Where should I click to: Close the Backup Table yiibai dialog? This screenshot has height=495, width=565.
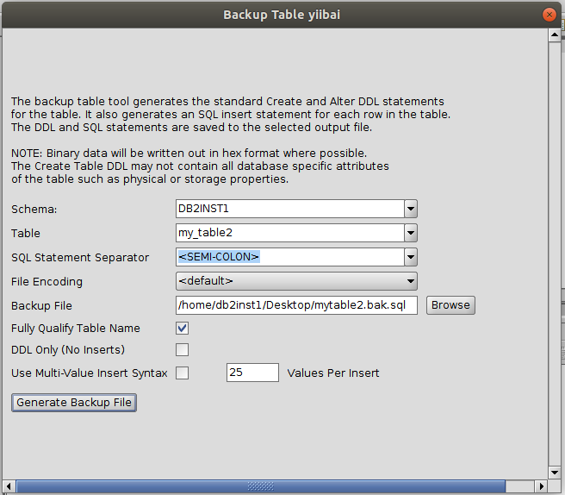click(x=548, y=15)
